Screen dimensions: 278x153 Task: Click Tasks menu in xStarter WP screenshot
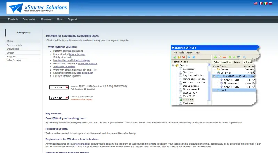tap(181, 53)
